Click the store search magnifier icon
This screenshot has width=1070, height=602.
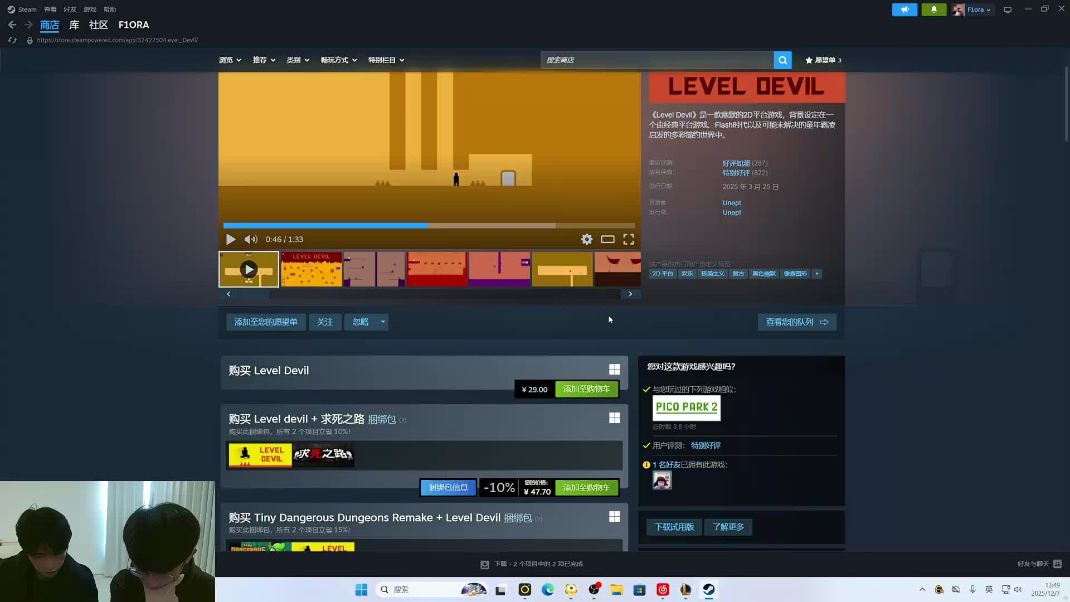point(782,60)
